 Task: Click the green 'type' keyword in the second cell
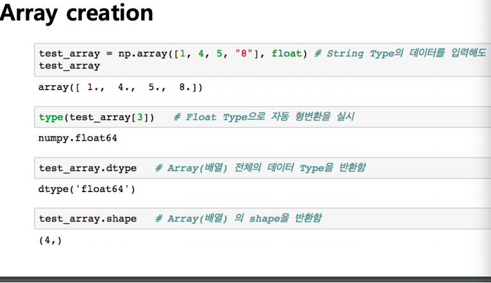click(x=51, y=118)
